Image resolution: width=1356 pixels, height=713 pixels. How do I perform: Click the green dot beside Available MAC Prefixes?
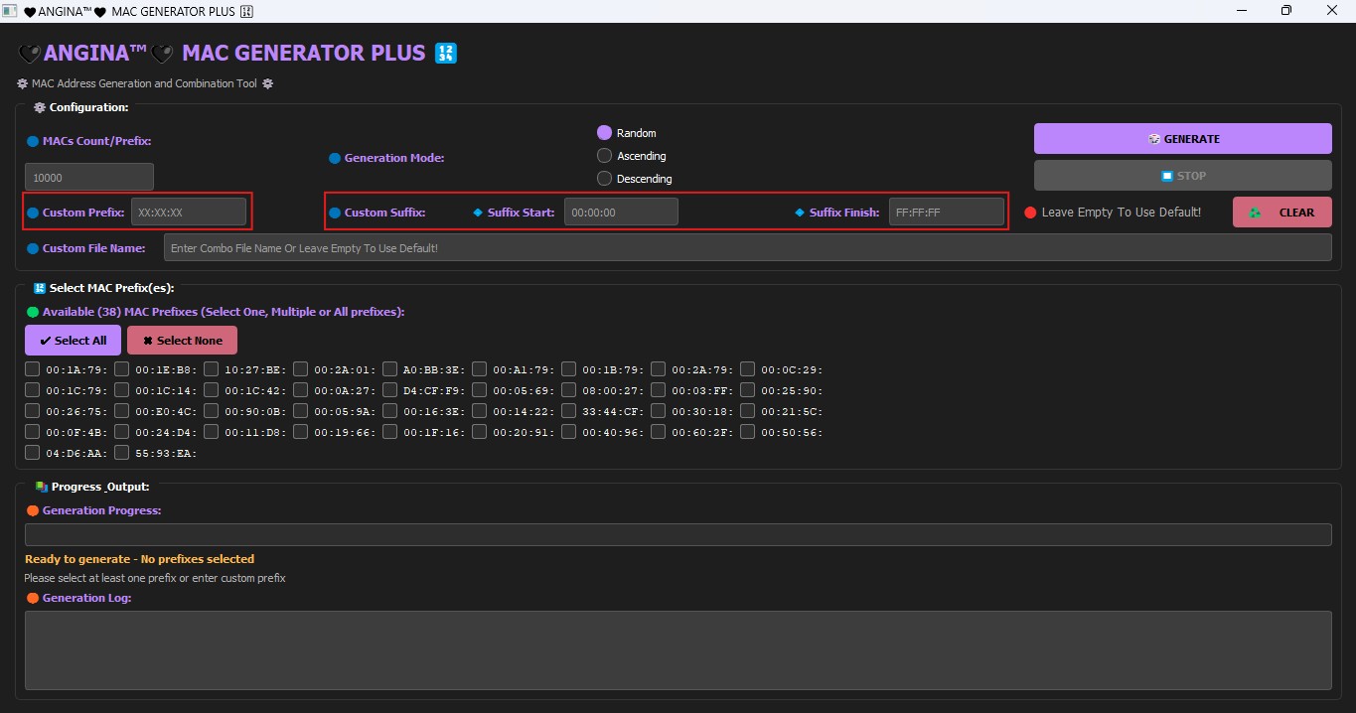[x=33, y=312]
